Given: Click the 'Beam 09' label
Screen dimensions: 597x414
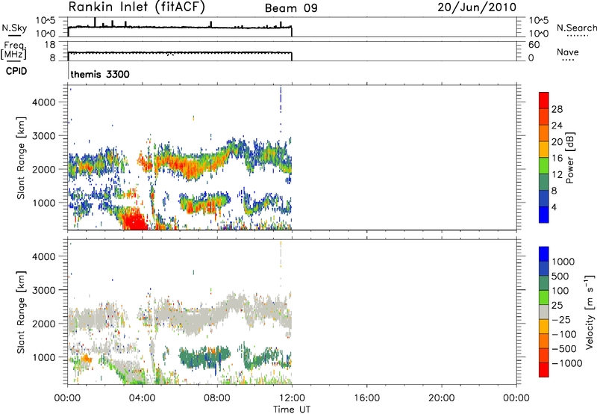Looking at the screenshot, I should coord(291,8).
